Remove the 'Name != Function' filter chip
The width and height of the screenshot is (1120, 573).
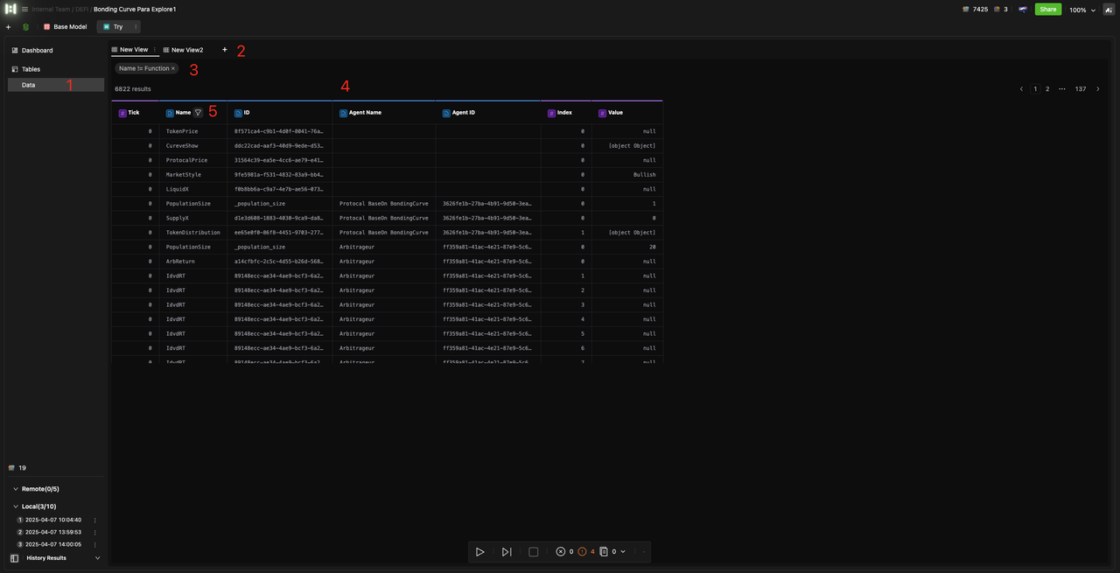tap(173, 68)
